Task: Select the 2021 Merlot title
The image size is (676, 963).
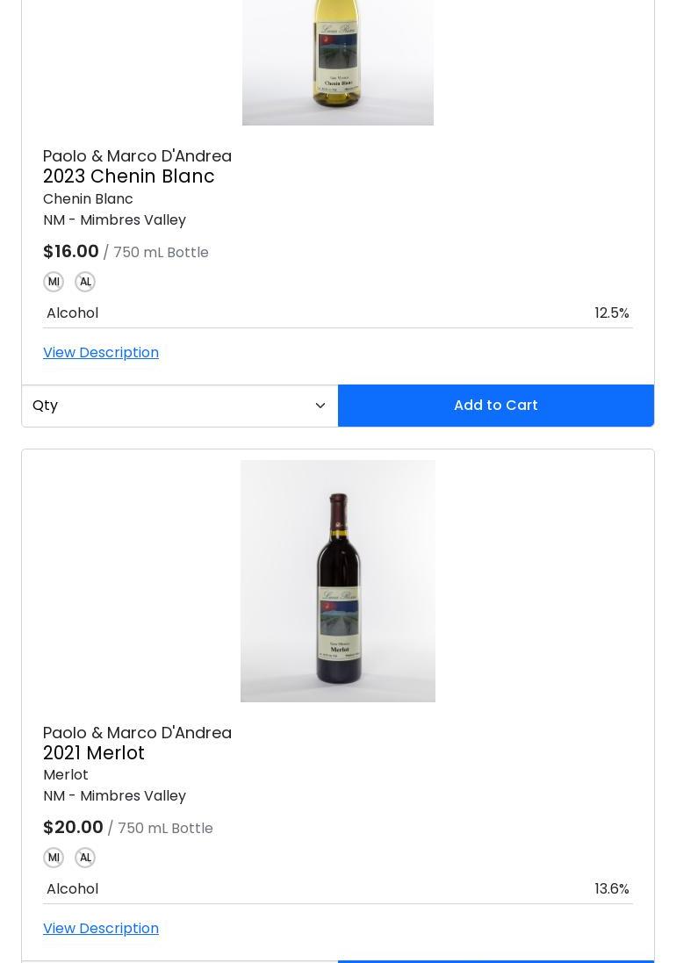Action: pos(94,753)
